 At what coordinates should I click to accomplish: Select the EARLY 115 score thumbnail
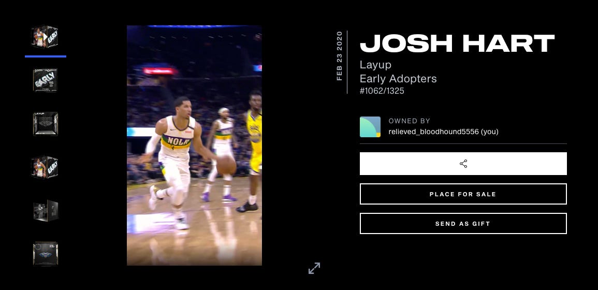pyautogui.click(x=45, y=80)
